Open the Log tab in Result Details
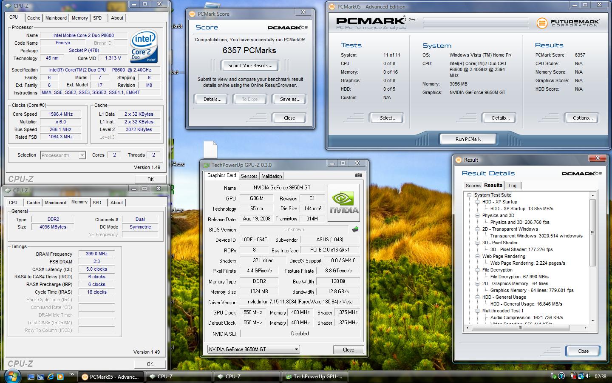Image resolution: width=612 pixels, height=383 pixels. tap(513, 186)
